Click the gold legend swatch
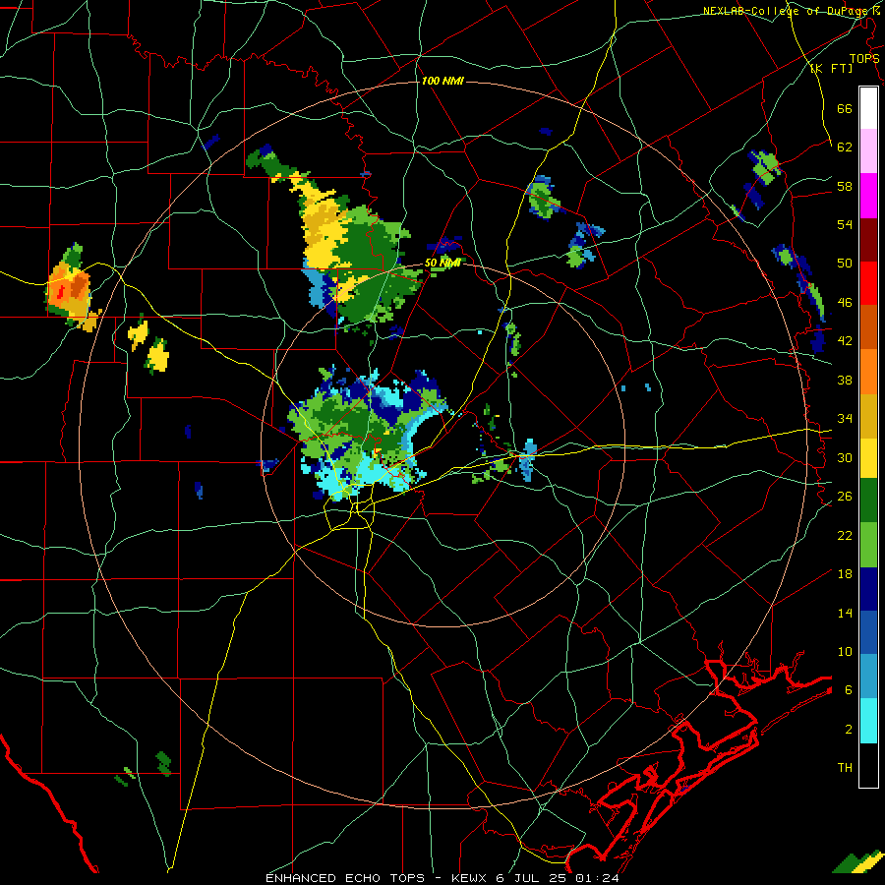This screenshot has height=885, width=885. point(868,416)
